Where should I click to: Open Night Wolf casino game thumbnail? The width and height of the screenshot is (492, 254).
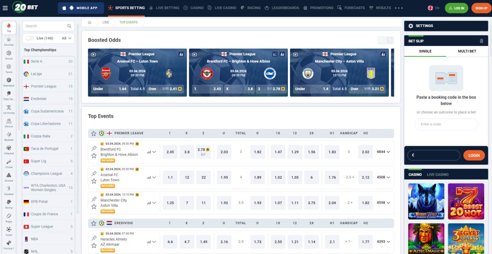tap(426, 201)
